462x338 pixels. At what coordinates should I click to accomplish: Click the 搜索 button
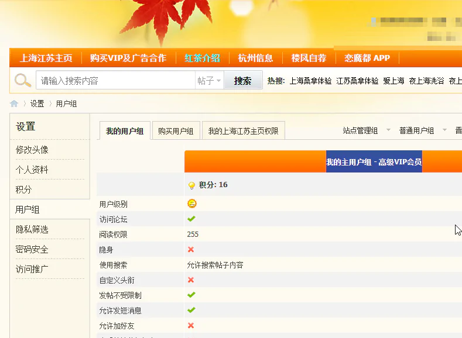(x=243, y=80)
